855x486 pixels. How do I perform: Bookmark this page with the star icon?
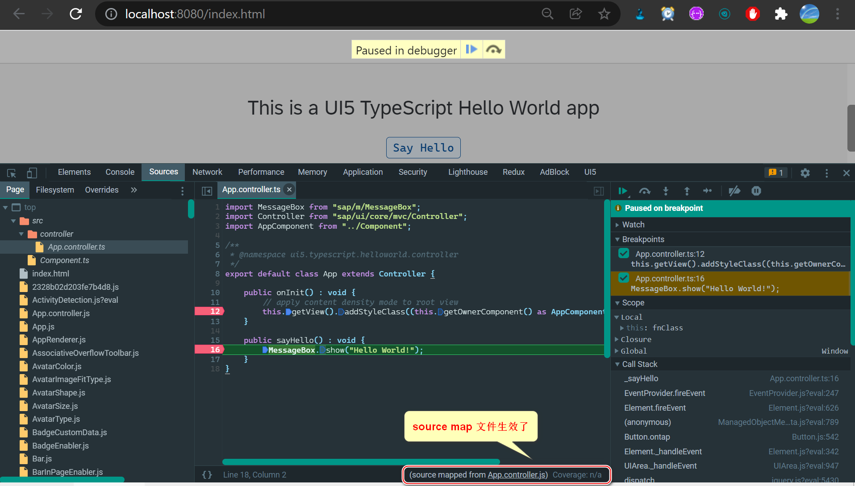point(604,14)
